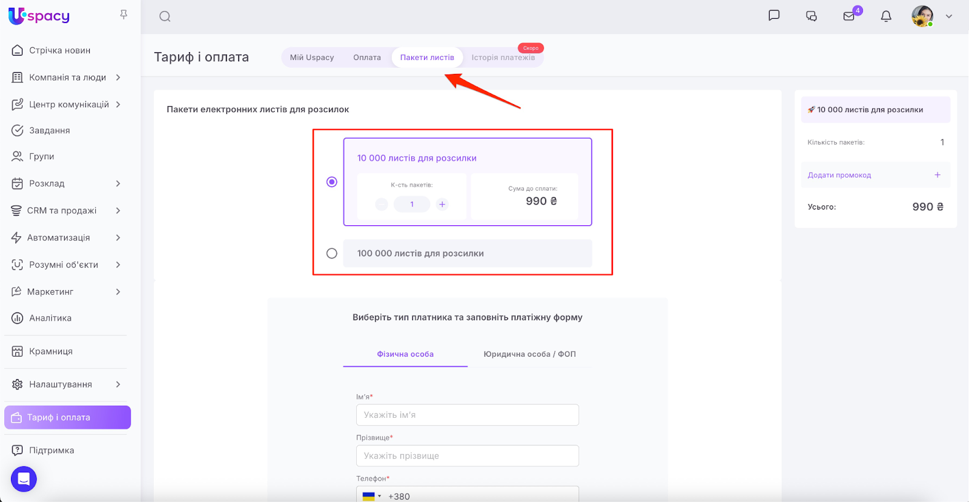Open the support chat widget bubble
This screenshot has width=969, height=502.
24,479
